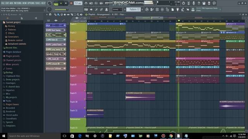Select the Delete tool in playlist toolbar

pyautogui.click(x=62, y=15)
